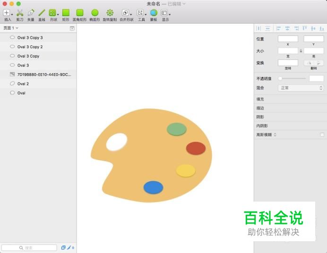Toggle the size proportion lock

tap(301, 51)
